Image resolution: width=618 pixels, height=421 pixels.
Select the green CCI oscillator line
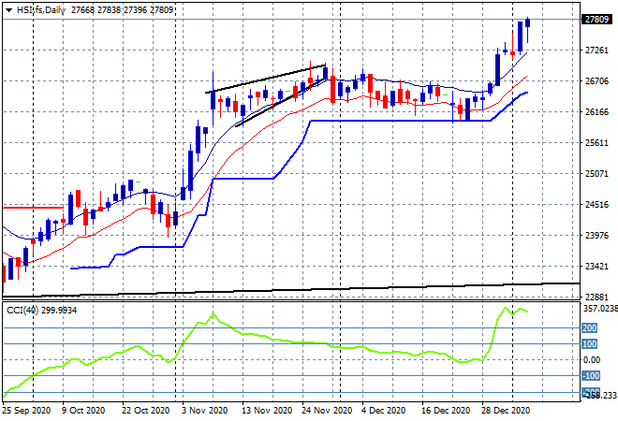pos(281,338)
